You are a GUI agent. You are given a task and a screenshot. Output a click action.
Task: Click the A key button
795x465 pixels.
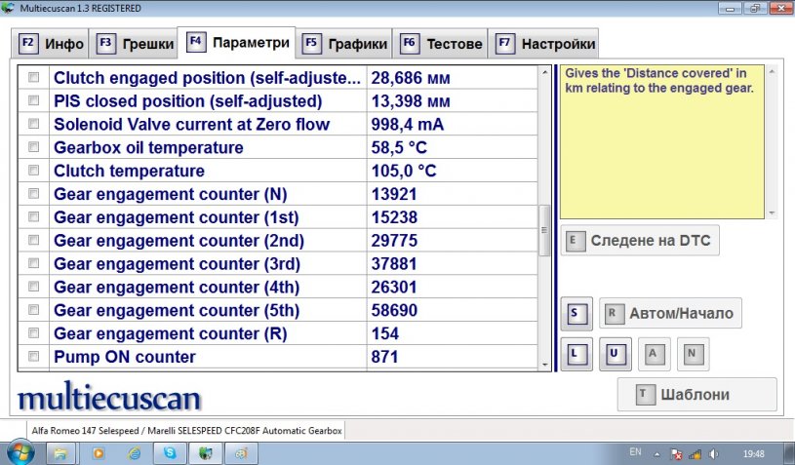click(652, 354)
